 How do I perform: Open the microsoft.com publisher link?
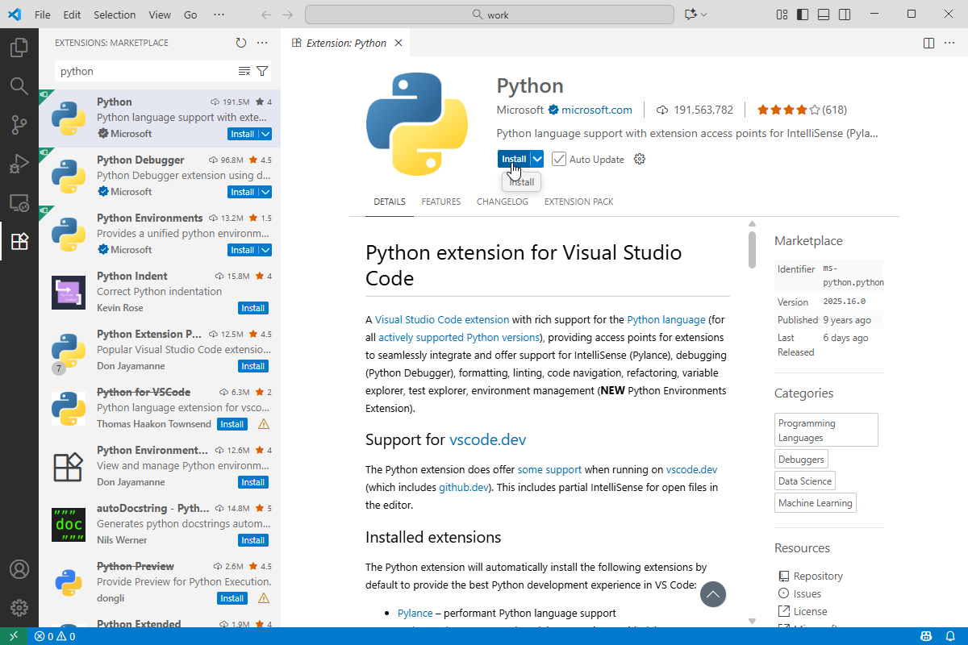pos(597,110)
